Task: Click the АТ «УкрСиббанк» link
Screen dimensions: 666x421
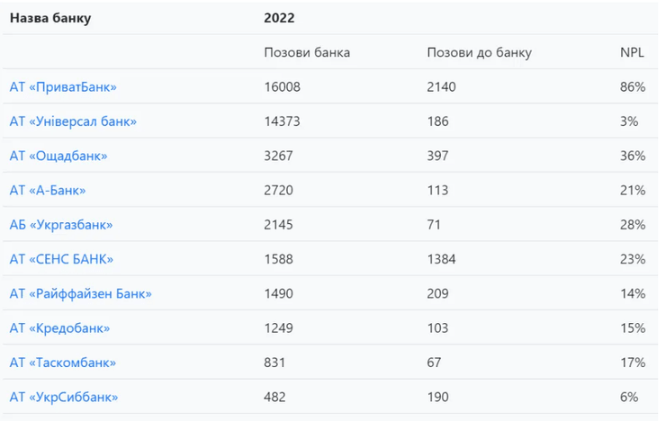Action: 64,397
